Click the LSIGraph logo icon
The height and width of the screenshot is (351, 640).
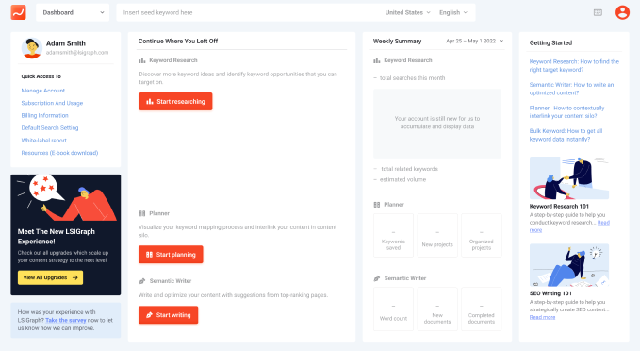coord(18,12)
